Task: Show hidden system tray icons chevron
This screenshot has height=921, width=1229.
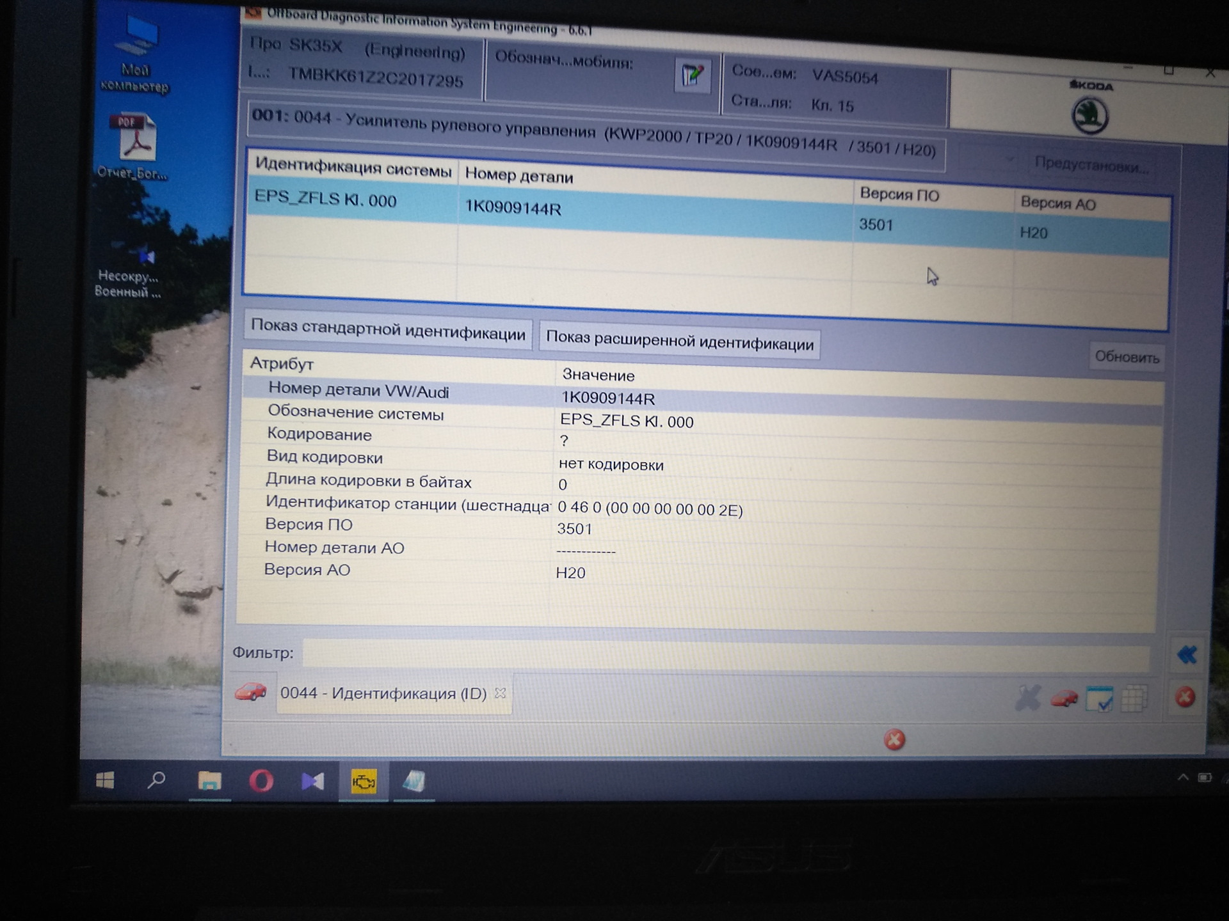Action: 1182,777
